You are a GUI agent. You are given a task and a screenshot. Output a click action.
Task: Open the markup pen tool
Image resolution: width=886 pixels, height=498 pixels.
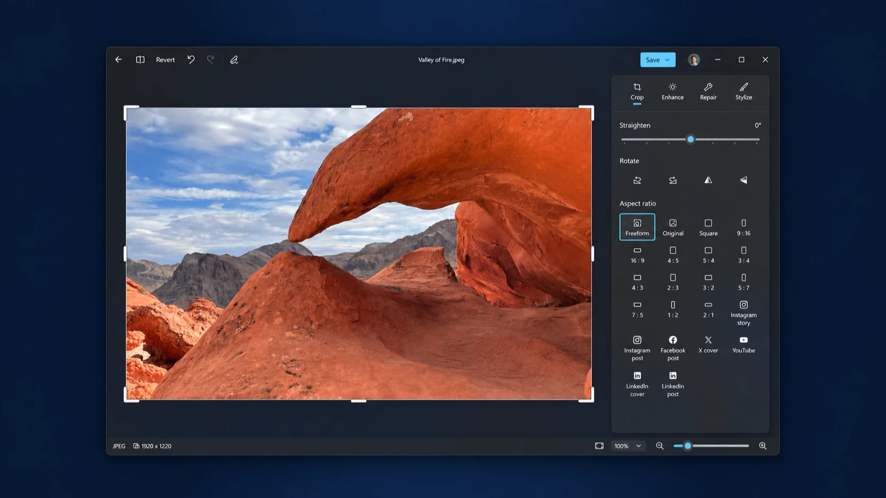pos(234,60)
